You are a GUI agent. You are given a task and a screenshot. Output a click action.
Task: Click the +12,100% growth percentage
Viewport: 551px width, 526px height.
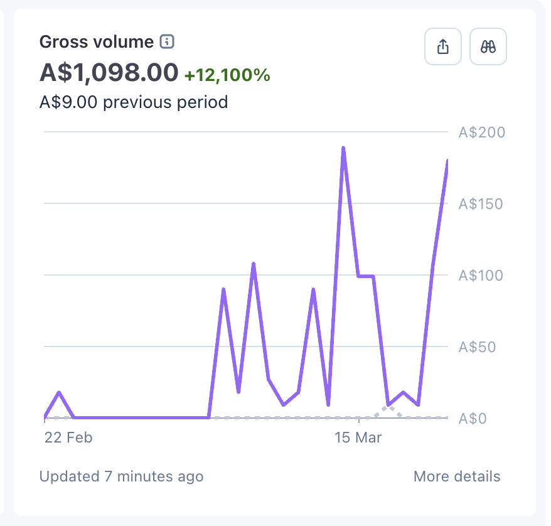pyautogui.click(x=227, y=75)
